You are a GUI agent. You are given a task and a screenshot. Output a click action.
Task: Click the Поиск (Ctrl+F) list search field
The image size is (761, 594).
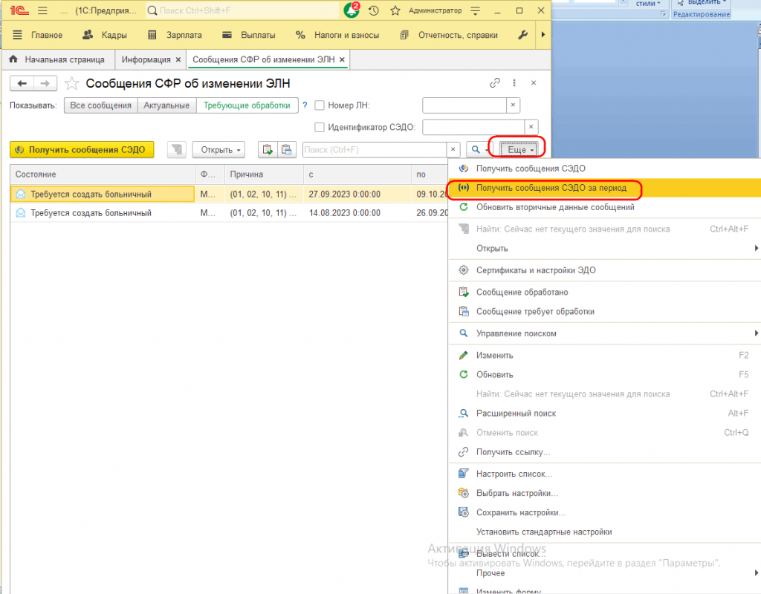pyautogui.click(x=375, y=150)
